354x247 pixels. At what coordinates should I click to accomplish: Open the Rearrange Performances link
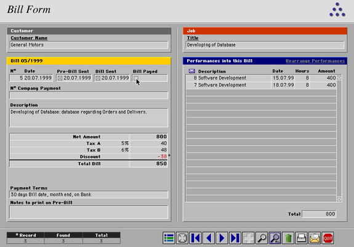315,61
